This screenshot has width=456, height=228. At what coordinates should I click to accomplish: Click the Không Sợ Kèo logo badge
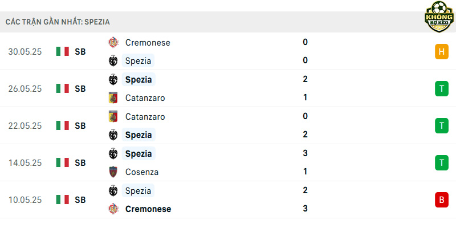(x=439, y=17)
